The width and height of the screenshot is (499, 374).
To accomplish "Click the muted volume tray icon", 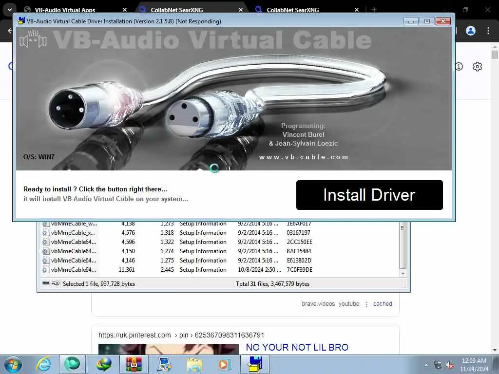I will [x=450, y=365].
